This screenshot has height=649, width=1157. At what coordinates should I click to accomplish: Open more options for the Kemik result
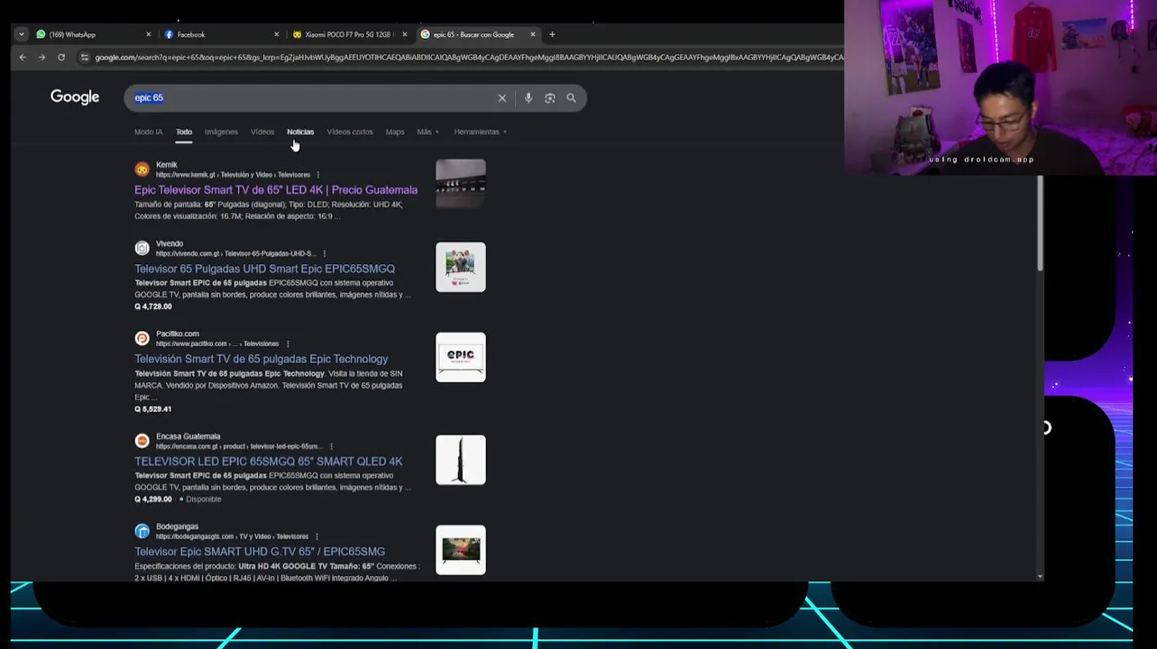pyautogui.click(x=317, y=175)
